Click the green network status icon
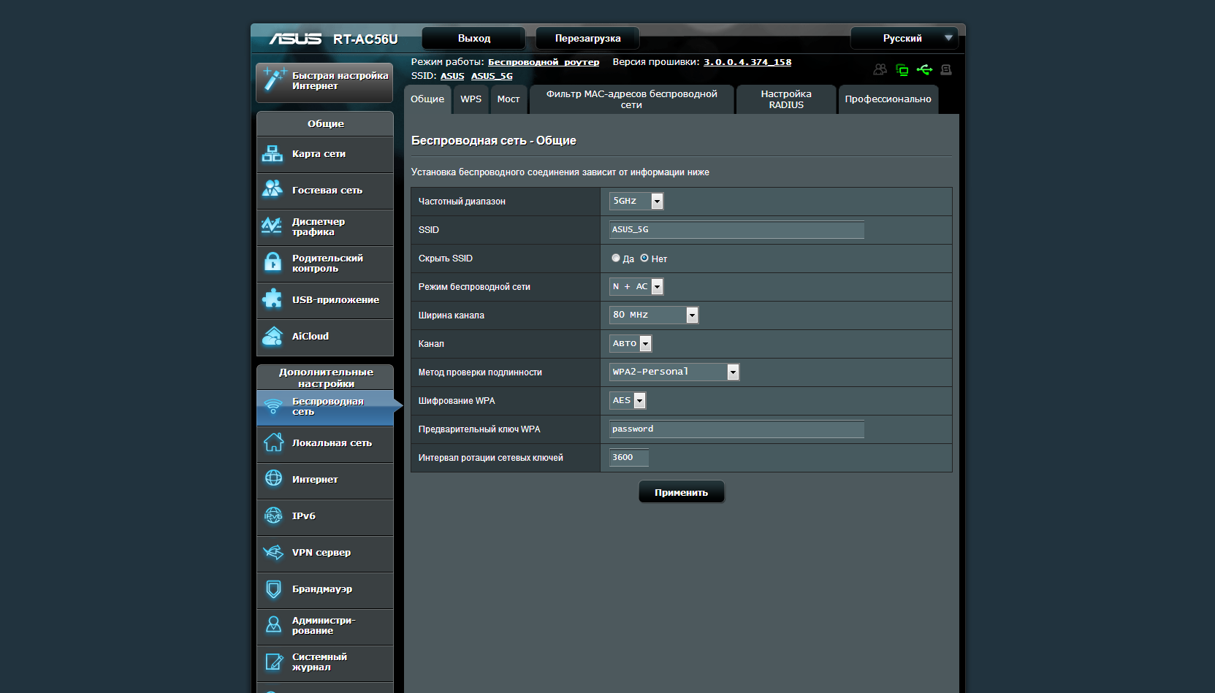Image resolution: width=1215 pixels, height=693 pixels. point(902,69)
